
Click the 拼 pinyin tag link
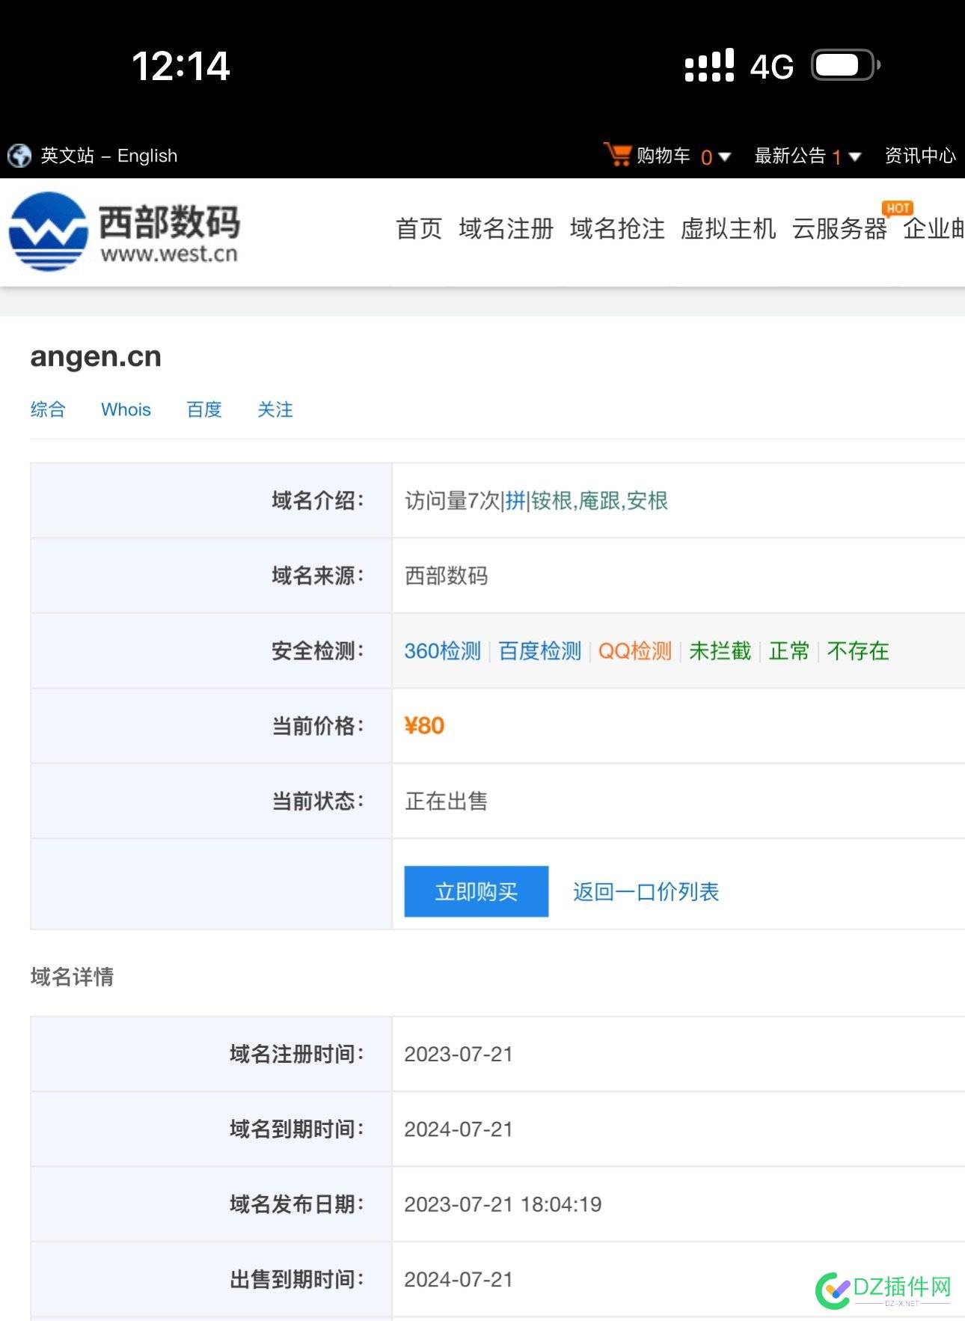[x=515, y=501]
